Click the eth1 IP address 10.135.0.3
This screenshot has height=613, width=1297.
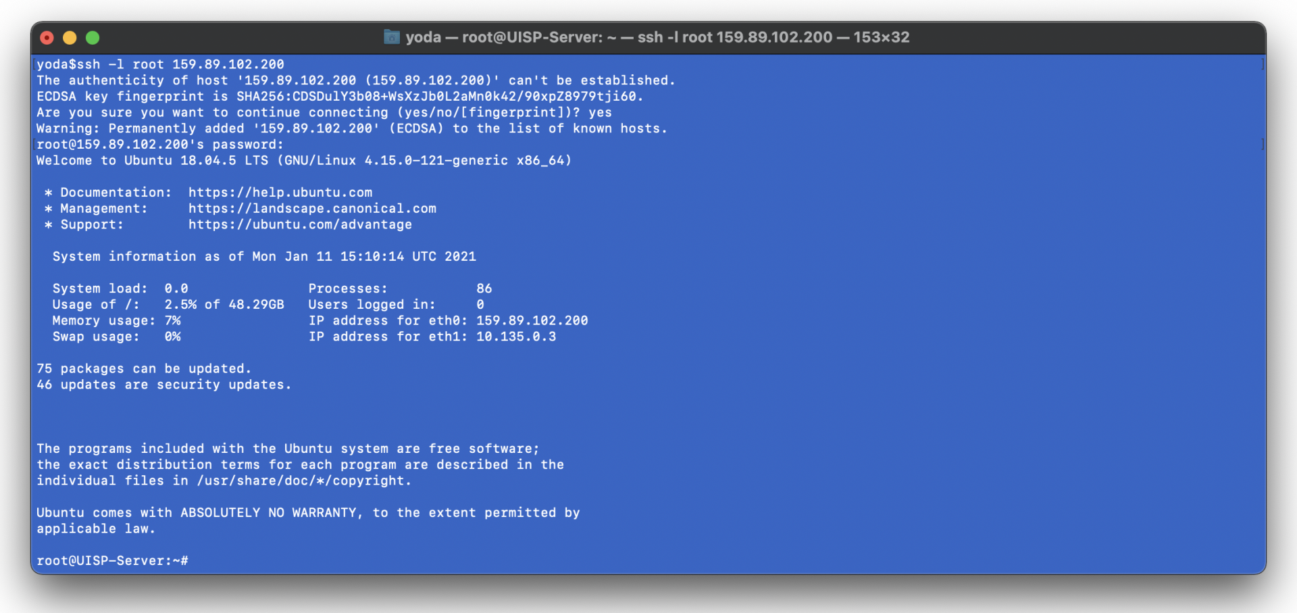coord(516,337)
